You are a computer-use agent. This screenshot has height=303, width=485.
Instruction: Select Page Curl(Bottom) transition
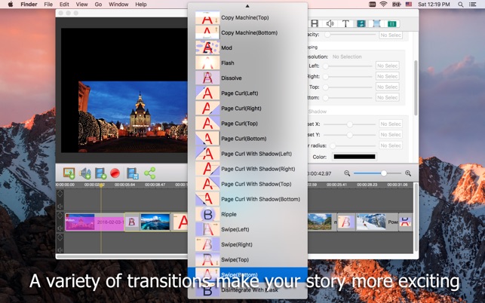pos(247,139)
